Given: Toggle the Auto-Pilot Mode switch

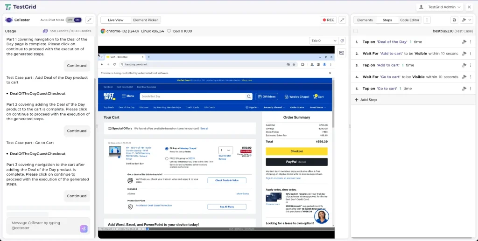Looking at the screenshot, I should pos(74,20).
